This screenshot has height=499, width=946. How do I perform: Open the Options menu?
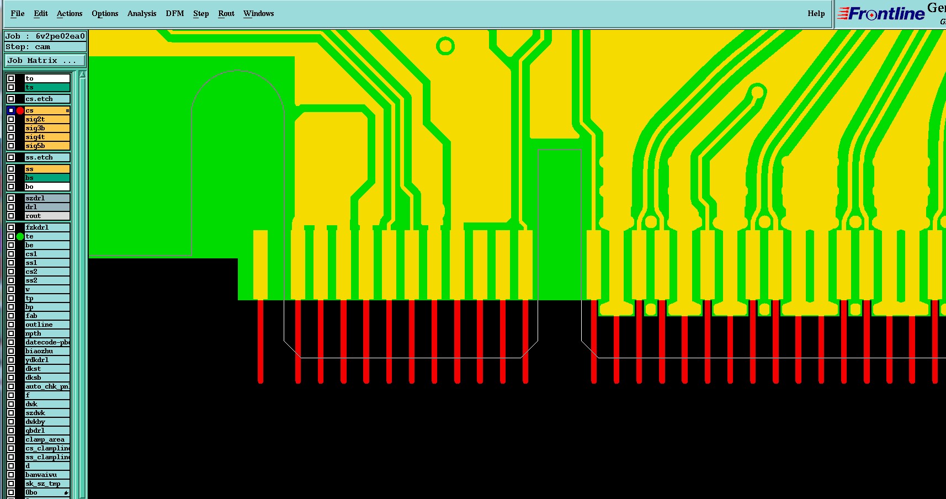point(105,13)
